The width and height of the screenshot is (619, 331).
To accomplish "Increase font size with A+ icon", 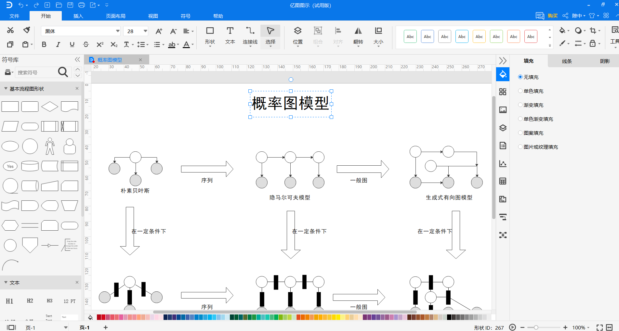I will pos(159,31).
